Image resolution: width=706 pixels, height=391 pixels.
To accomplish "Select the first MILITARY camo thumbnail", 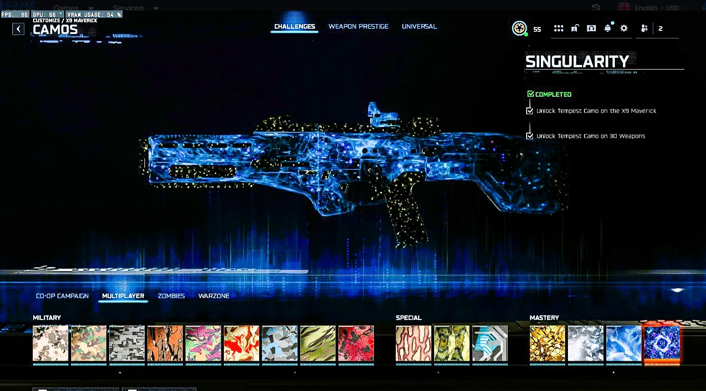I will pos(50,344).
